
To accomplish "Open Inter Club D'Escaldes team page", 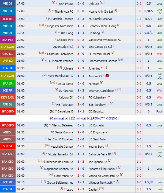I will pyautogui.click(x=59, y=139).
